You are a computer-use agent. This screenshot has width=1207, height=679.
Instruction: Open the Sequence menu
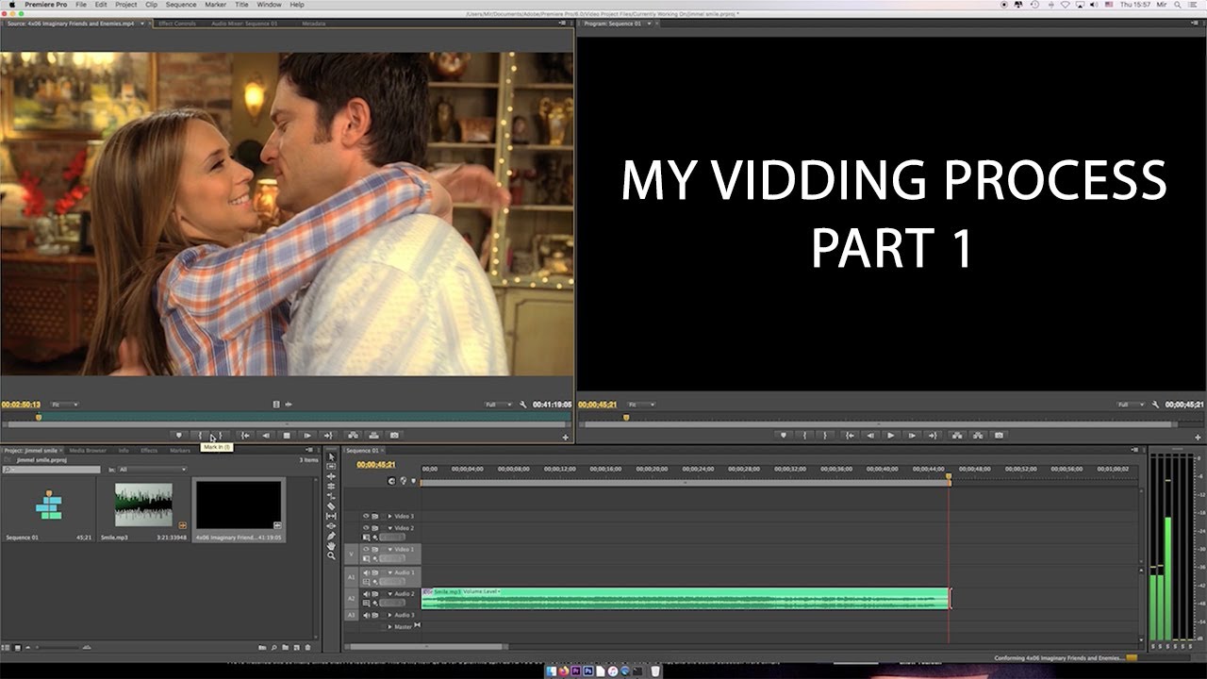coord(181,5)
